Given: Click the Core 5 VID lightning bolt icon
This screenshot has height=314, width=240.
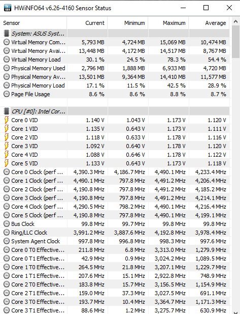Looking at the screenshot, I should [x=7, y=163].
